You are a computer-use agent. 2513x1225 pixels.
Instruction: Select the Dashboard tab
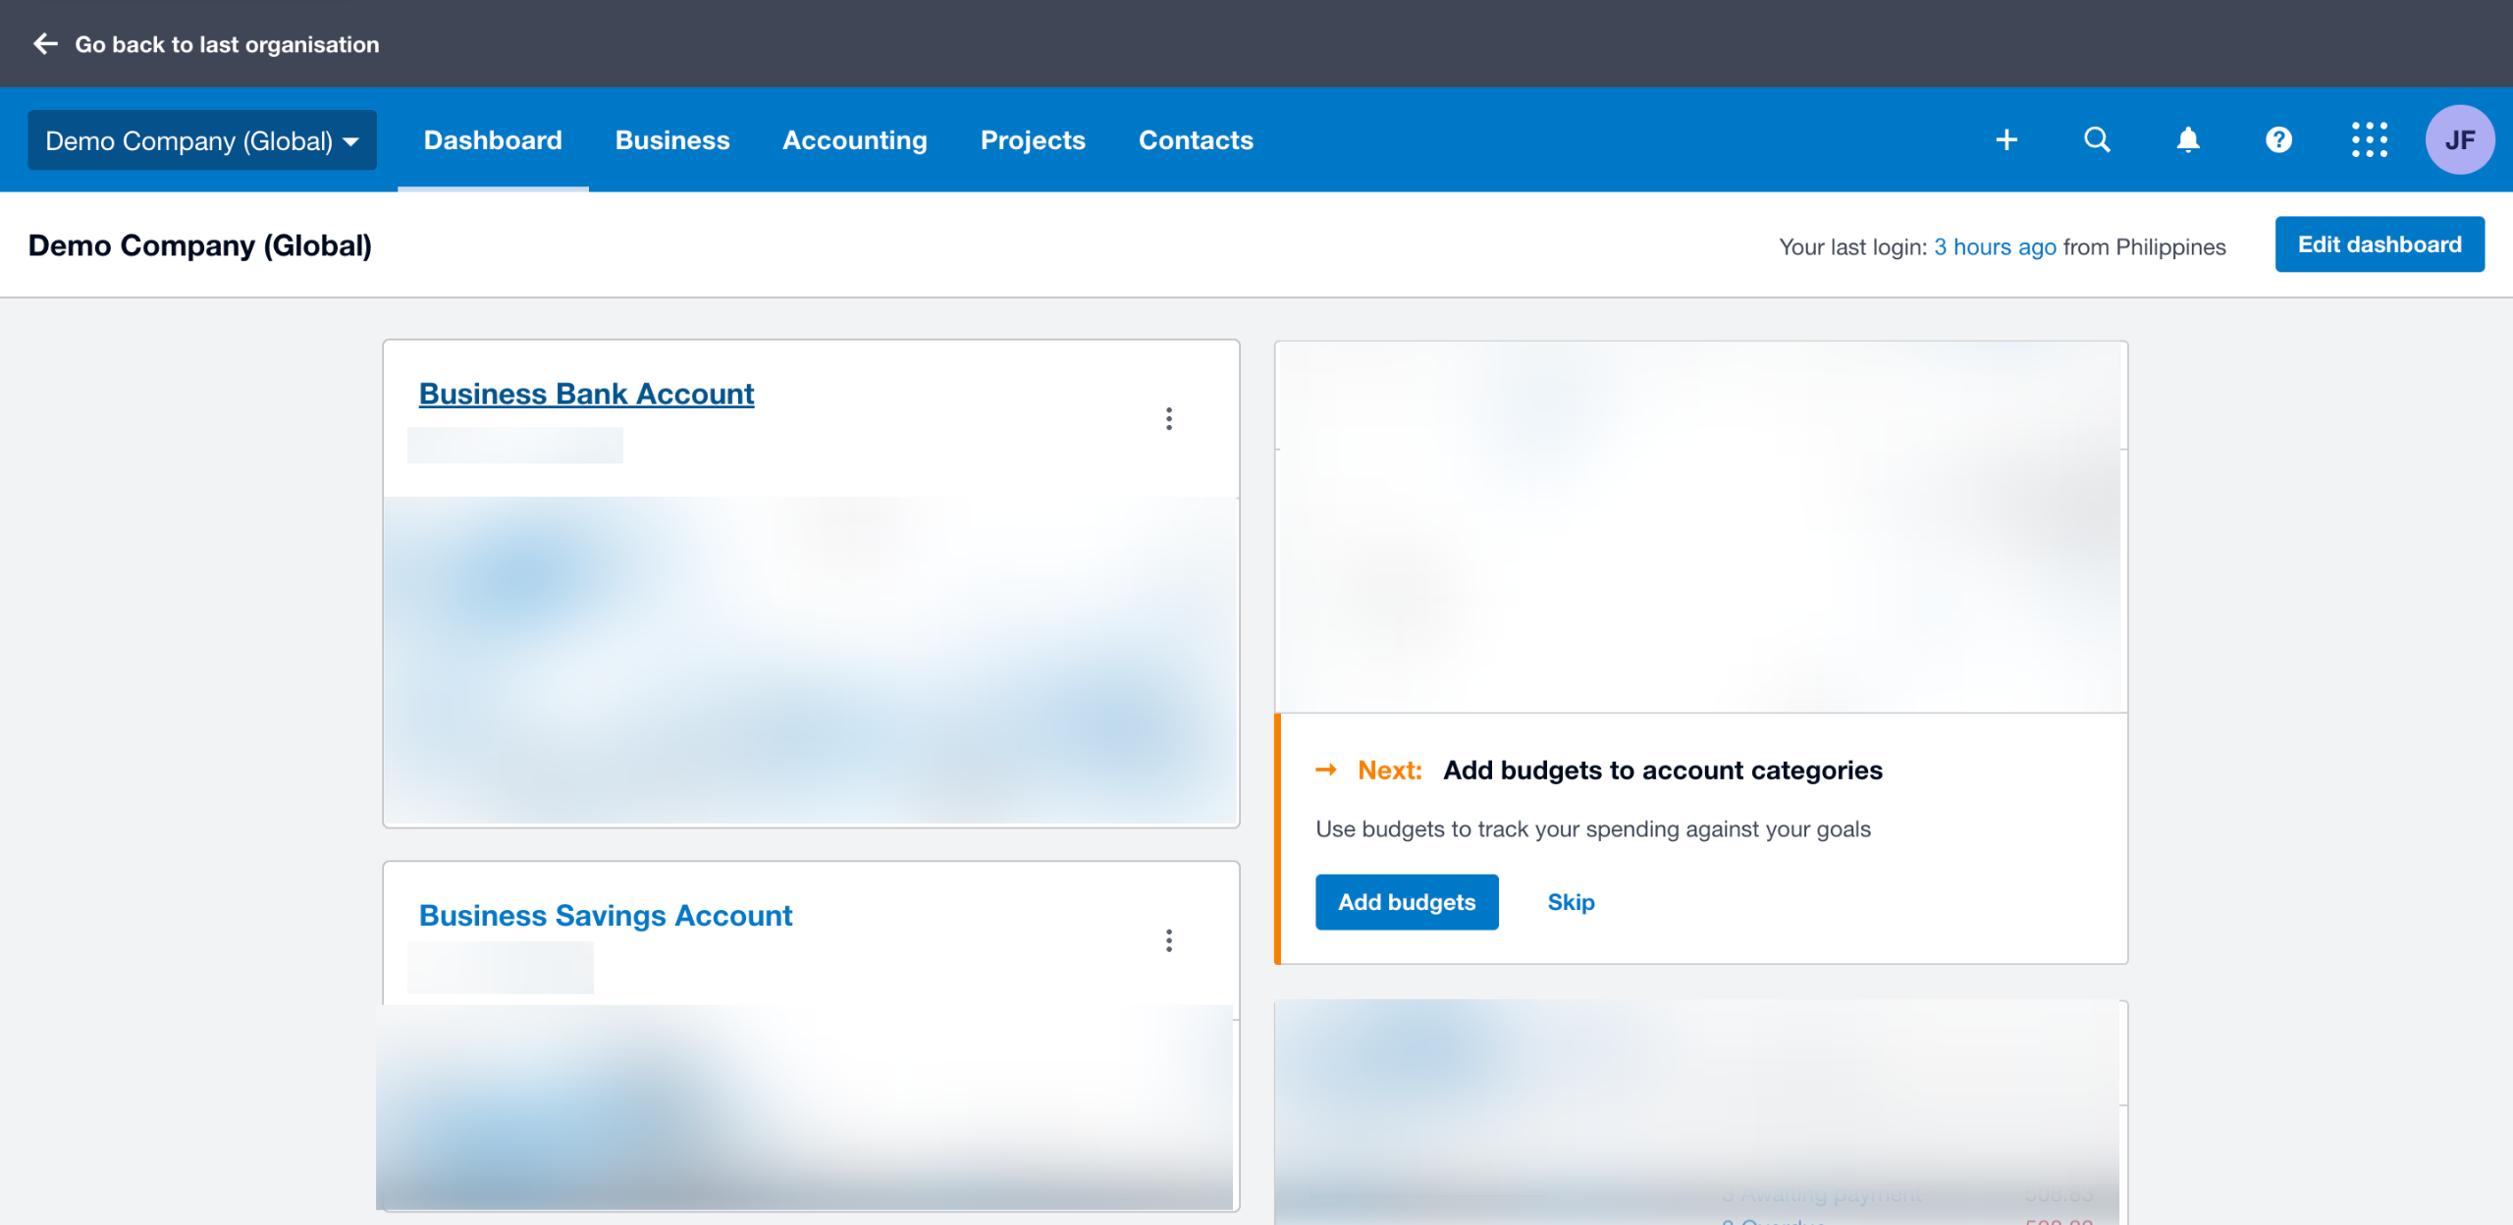[493, 140]
